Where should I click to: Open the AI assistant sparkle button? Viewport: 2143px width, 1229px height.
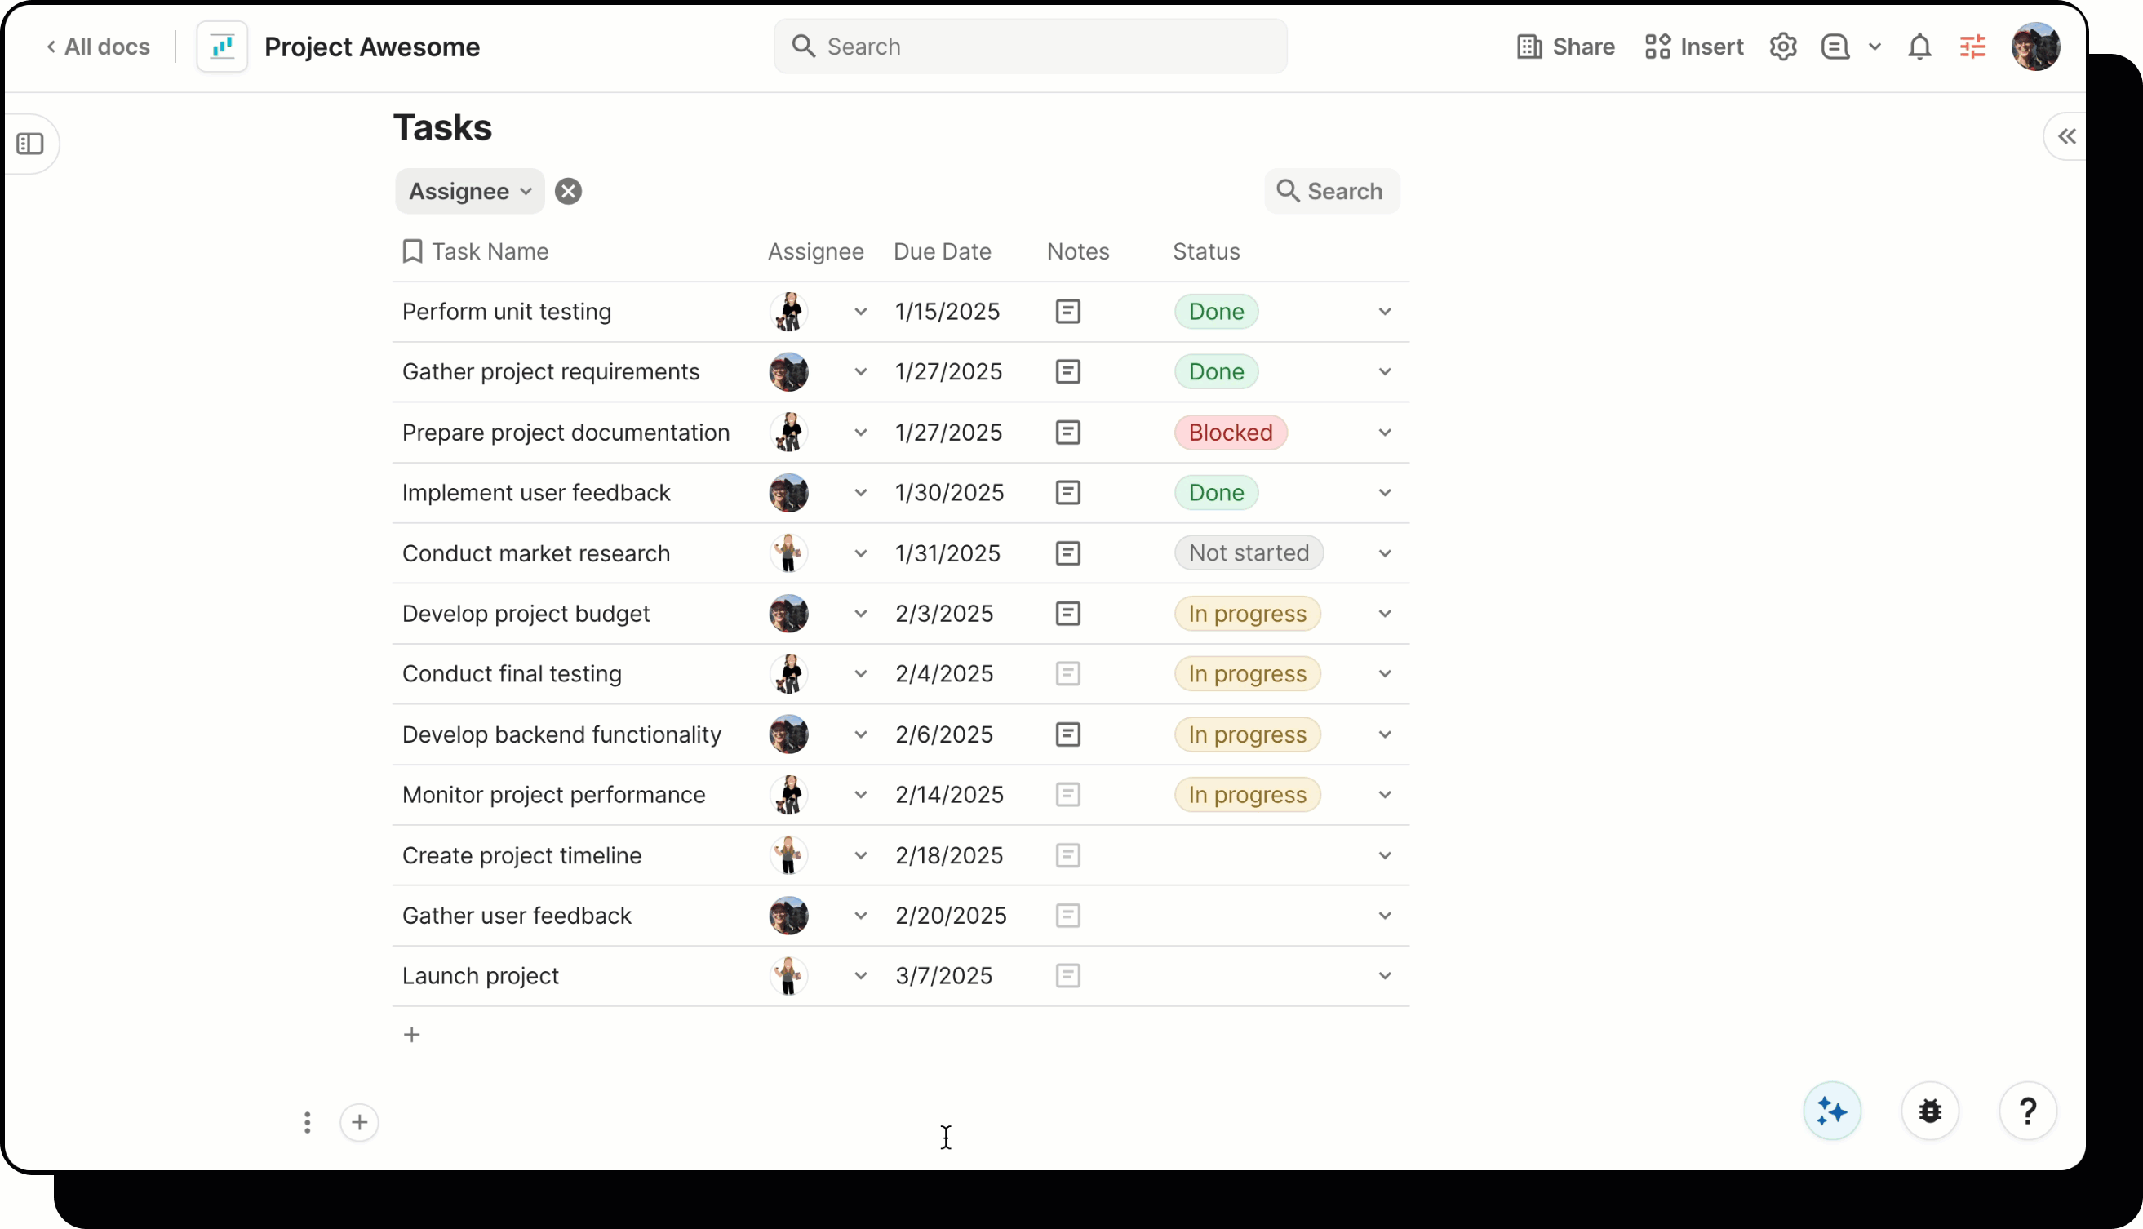pos(1831,1111)
